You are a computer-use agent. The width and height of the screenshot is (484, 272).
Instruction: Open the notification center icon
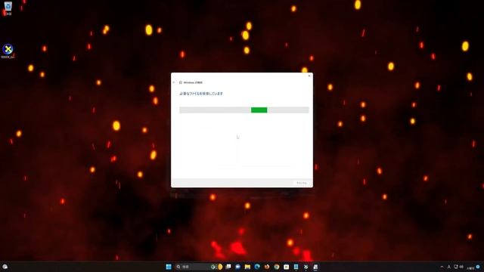tap(478, 267)
